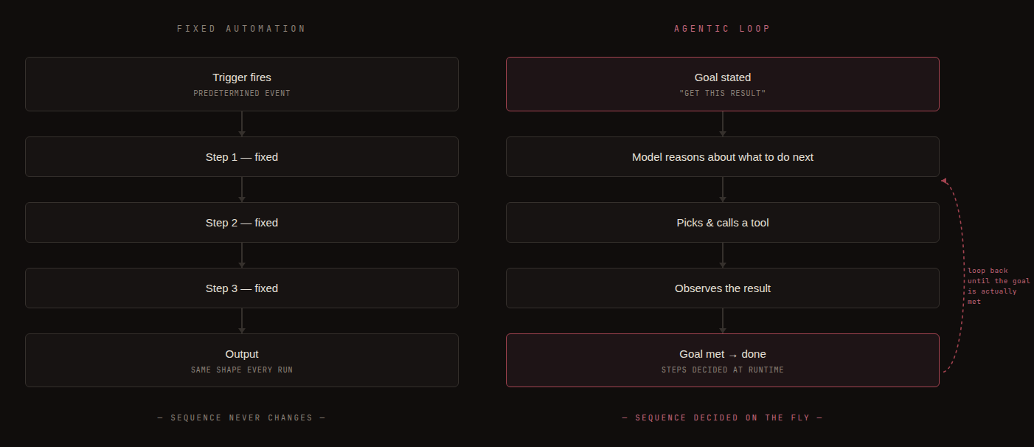This screenshot has width=1034, height=447.
Task: Select the "Step 3 — fixed" box
Action: (242, 288)
